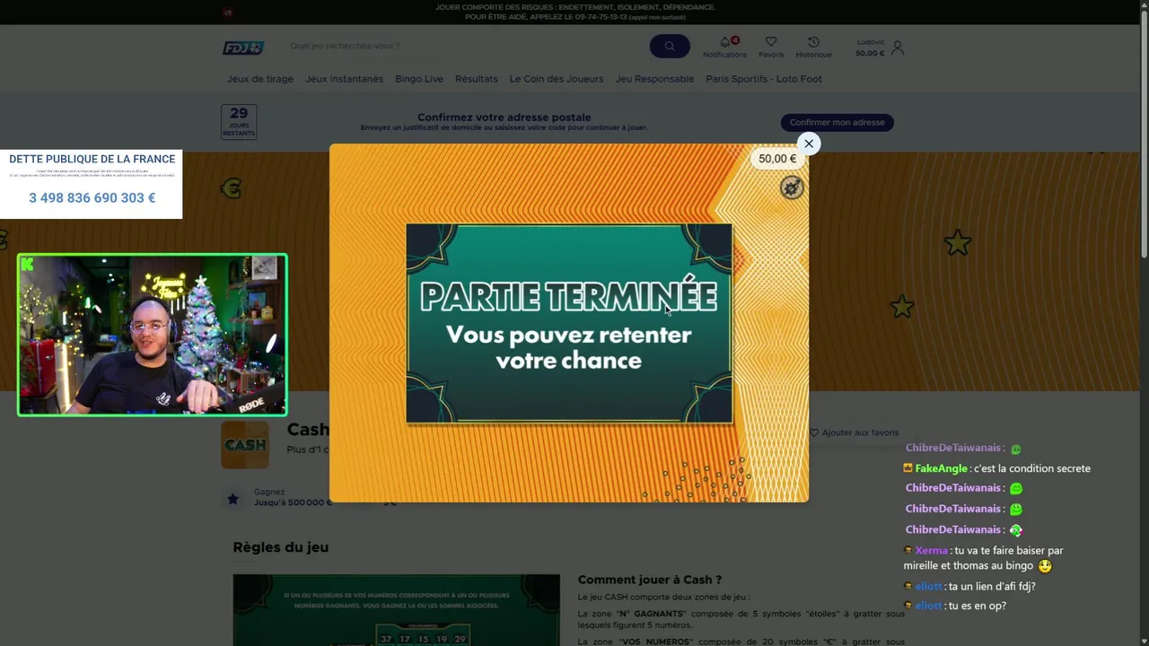This screenshot has width=1149, height=646.
Task: Open Jeu Responsable menu
Action: point(654,79)
